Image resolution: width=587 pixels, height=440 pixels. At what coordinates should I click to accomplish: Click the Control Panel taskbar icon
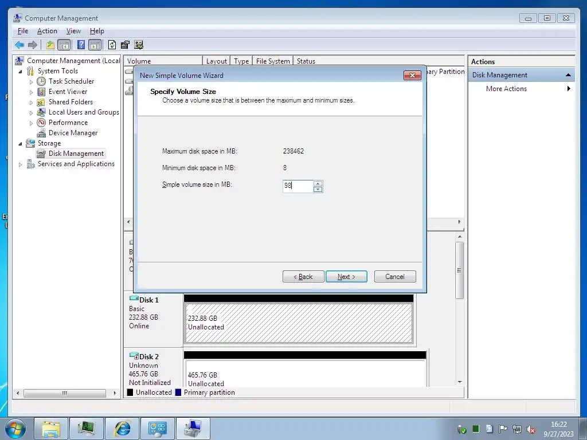pos(157,429)
